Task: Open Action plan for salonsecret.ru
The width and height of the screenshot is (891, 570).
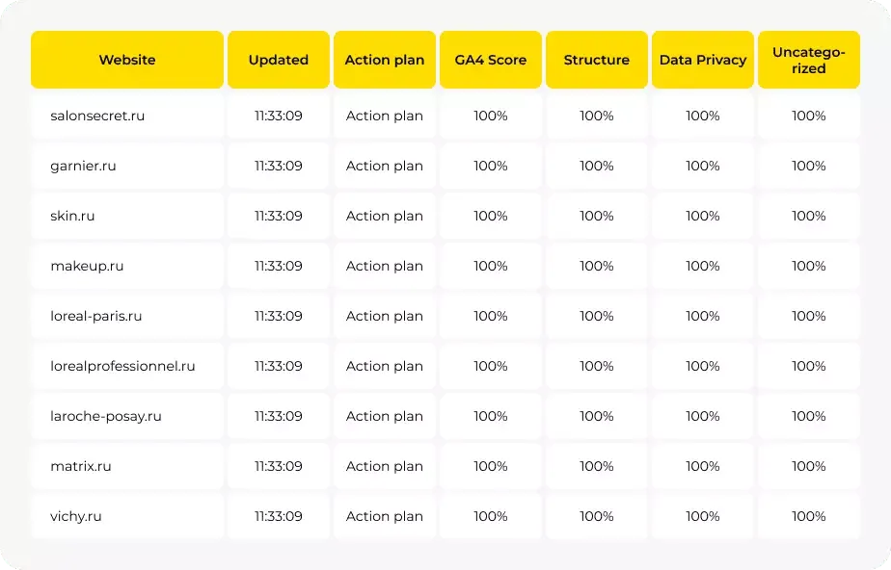Action: tap(385, 116)
